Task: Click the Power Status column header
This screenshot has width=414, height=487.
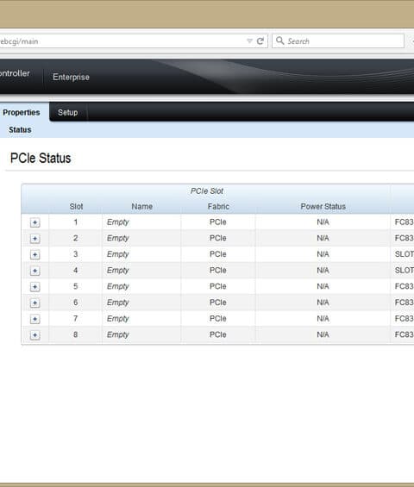Action: click(x=323, y=207)
